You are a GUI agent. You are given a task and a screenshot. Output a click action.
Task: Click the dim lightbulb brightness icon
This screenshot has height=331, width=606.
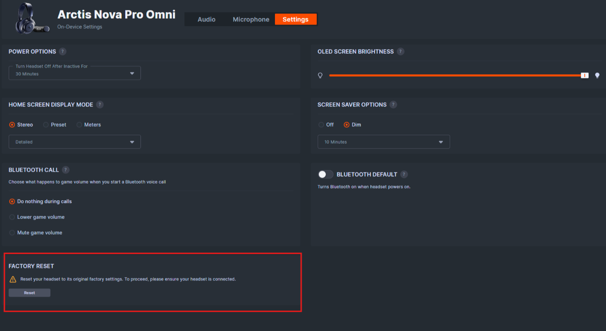[320, 76]
